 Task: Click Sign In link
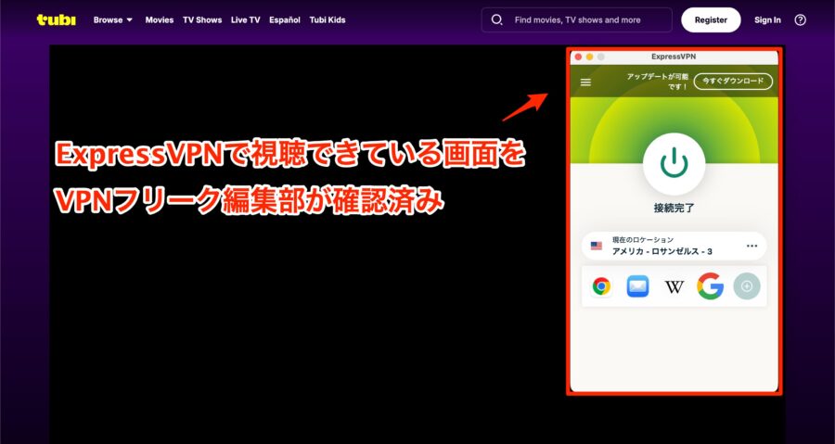[x=767, y=19]
